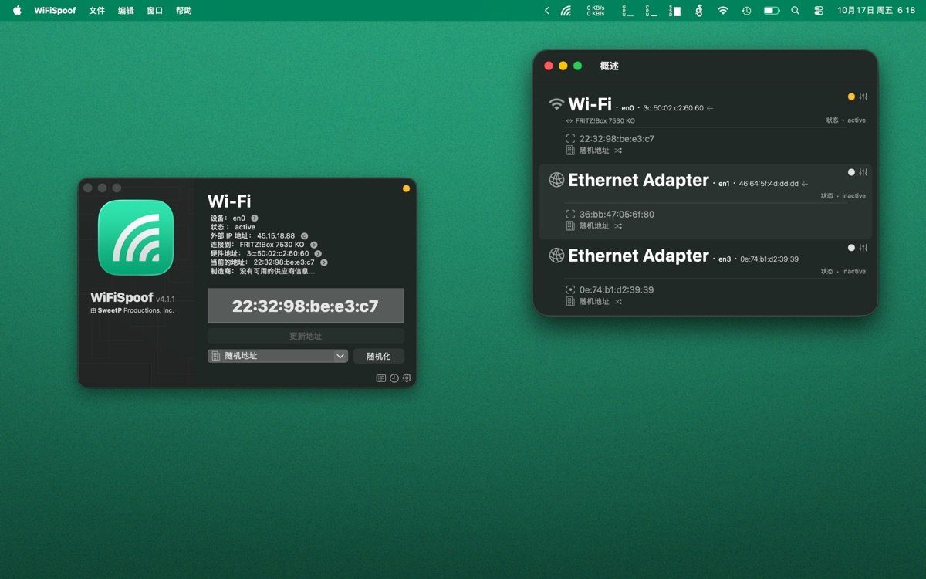Open the 编辑 menu in the menu bar
926x579 pixels.
tap(125, 11)
